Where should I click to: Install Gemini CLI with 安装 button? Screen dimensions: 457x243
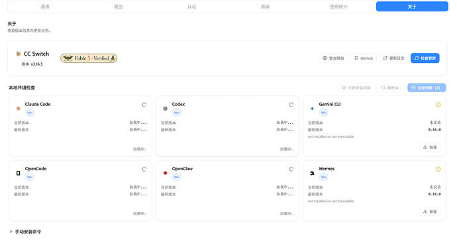coord(430,147)
